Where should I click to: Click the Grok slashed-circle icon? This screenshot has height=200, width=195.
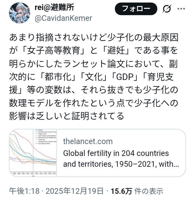click(x=167, y=9)
